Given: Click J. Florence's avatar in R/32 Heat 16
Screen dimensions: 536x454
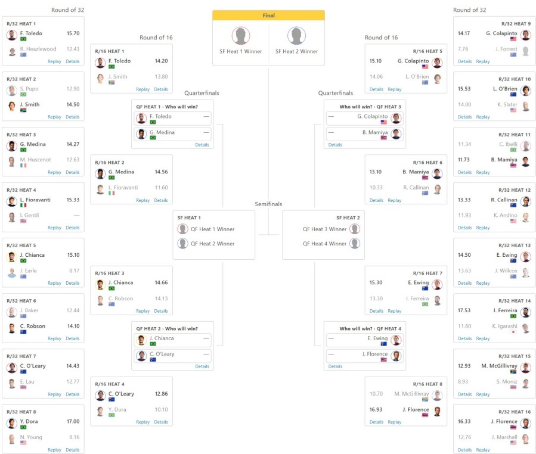Looking at the screenshot, I should point(525,423).
